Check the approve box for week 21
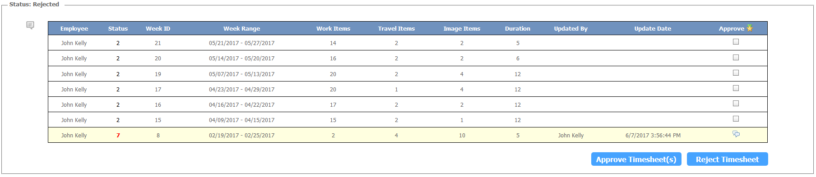Viewport: 816px width, 177px height. (x=736, y=42)
